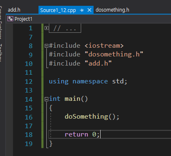Click line number 10 in the margin
This screenshot has width=171, height=156.
[x=29, y=64]
